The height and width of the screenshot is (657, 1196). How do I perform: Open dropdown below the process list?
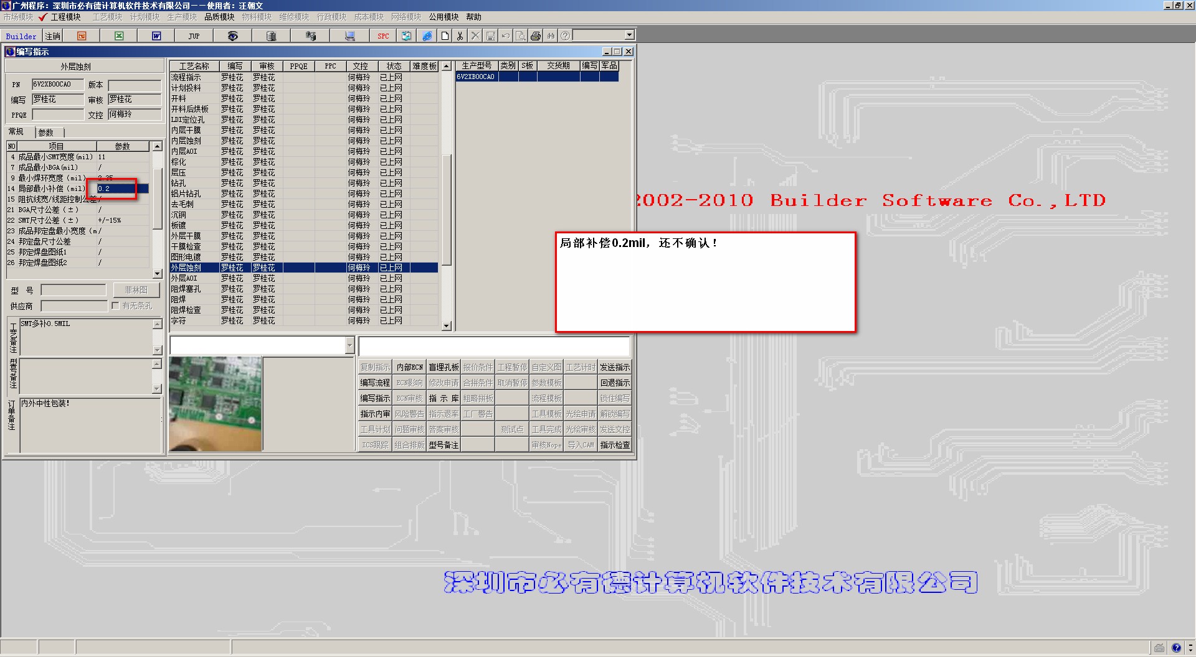(x=349, y=345)
